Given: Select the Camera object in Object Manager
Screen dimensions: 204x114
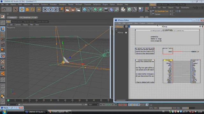Looking at the screenshot, I should (157, 14).
